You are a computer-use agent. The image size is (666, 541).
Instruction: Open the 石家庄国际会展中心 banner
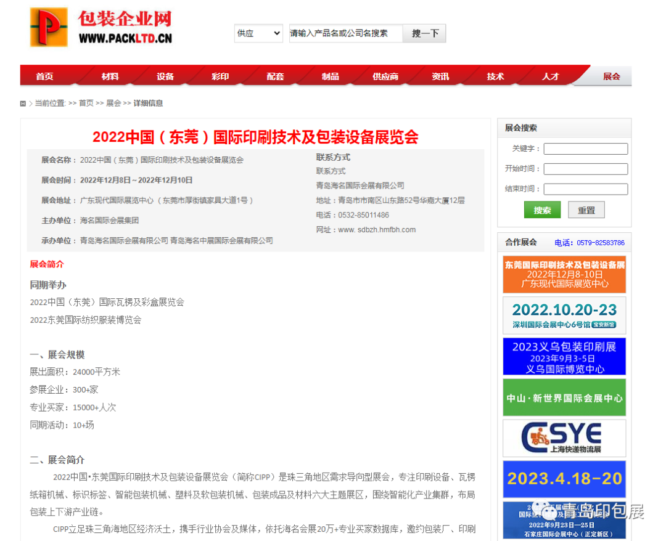pyautogui.click(x=564, y=520)
